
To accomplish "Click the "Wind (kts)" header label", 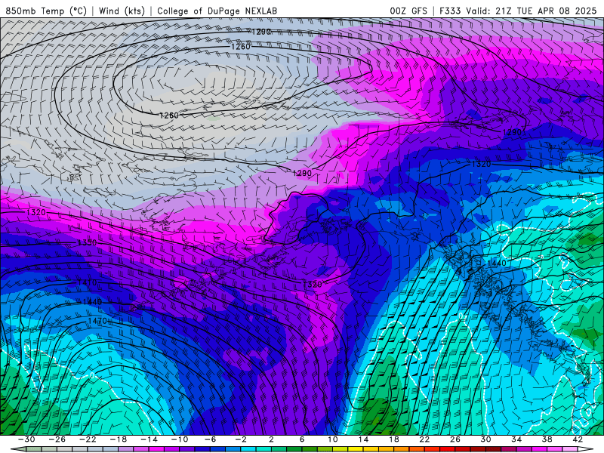I will 122,11.
